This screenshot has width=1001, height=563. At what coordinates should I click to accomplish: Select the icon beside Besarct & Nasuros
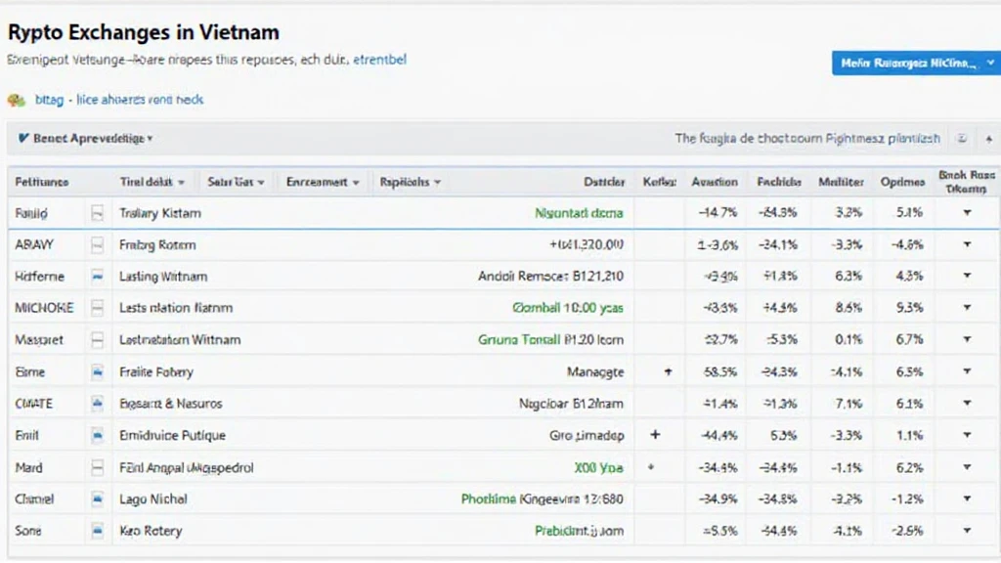97,404
